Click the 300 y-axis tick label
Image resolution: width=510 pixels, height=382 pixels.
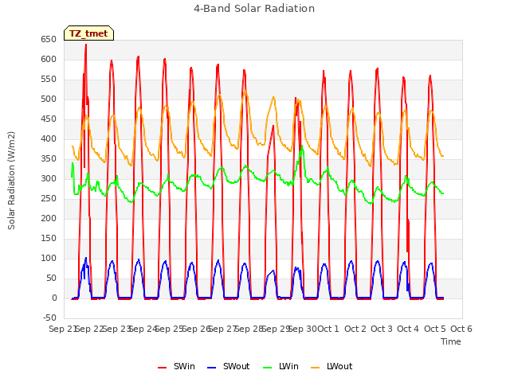click(49, 178)
